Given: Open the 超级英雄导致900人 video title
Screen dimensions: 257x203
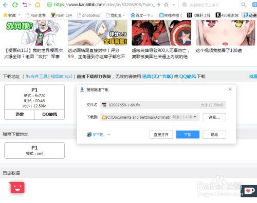Looking at the screenshot, I should click(160, 53).
